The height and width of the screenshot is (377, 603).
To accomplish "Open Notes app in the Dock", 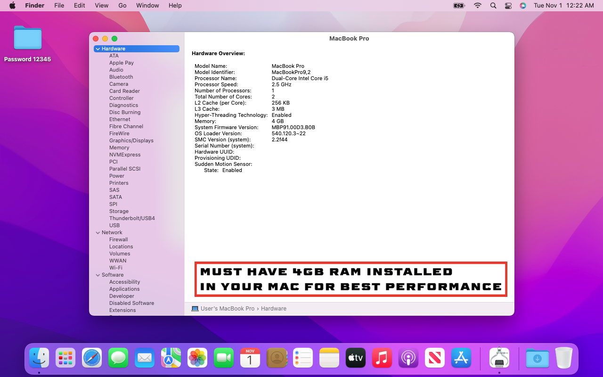I will 329,358.
